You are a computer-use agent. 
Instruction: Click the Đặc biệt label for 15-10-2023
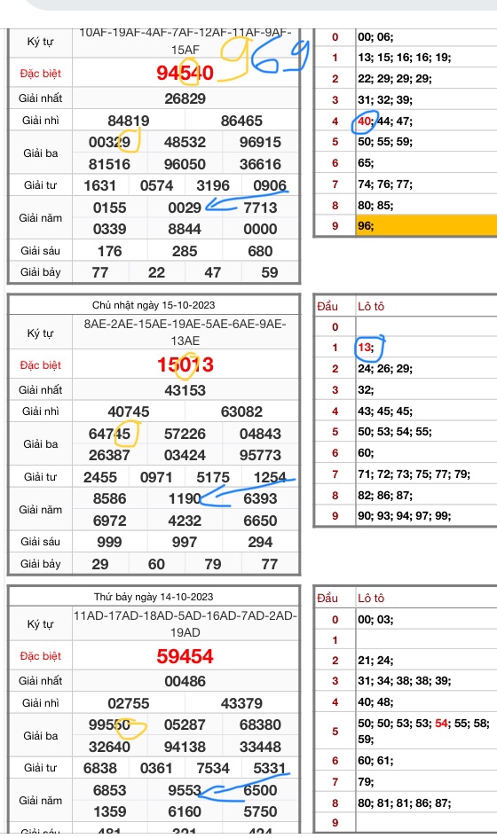click(x=41, y=365)
